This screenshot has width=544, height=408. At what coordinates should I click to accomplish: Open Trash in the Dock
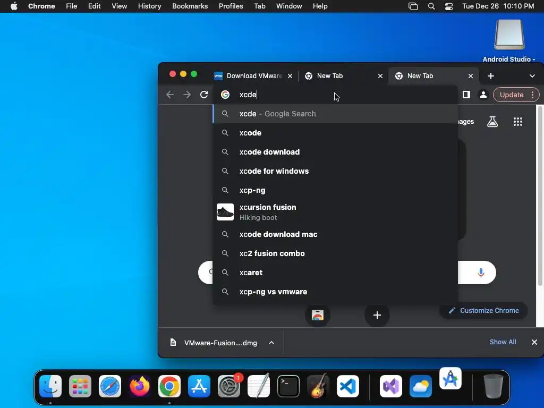pyautogui.click(x=493, y=386)
